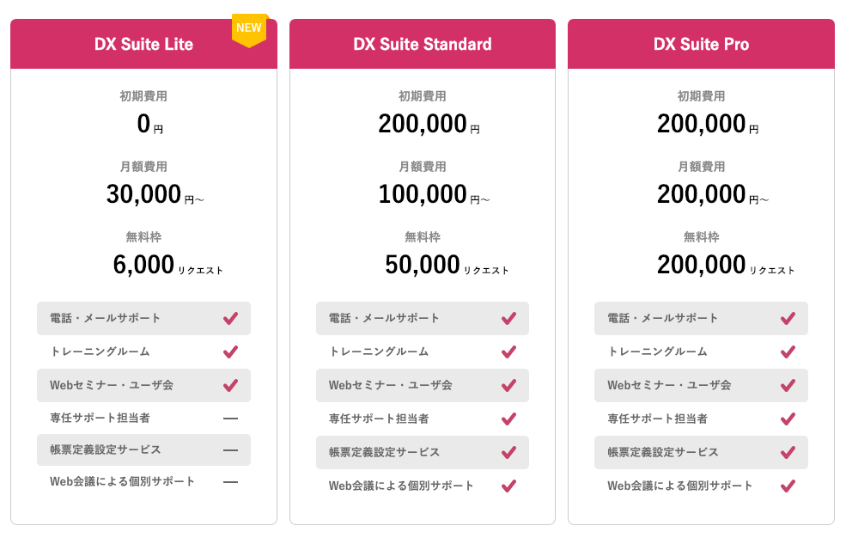846x538 pixels.
Task: Click Standard plan 専任サポート担当者 checkmark
Action: (x=508, y=419)
